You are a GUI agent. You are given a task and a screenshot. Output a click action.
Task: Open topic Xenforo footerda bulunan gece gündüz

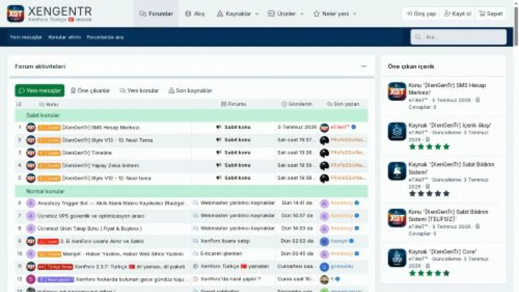tap(133, 279)
